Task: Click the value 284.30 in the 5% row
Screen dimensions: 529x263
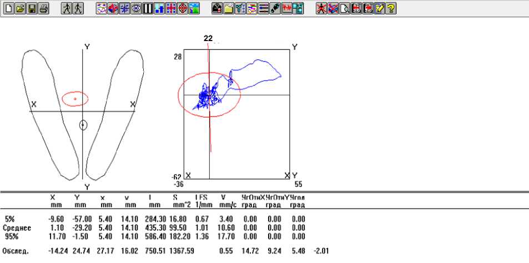Action: [155, 220]
